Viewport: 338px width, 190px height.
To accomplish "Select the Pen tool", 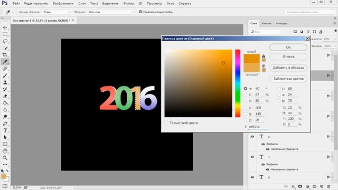I will tap(5, 123).
